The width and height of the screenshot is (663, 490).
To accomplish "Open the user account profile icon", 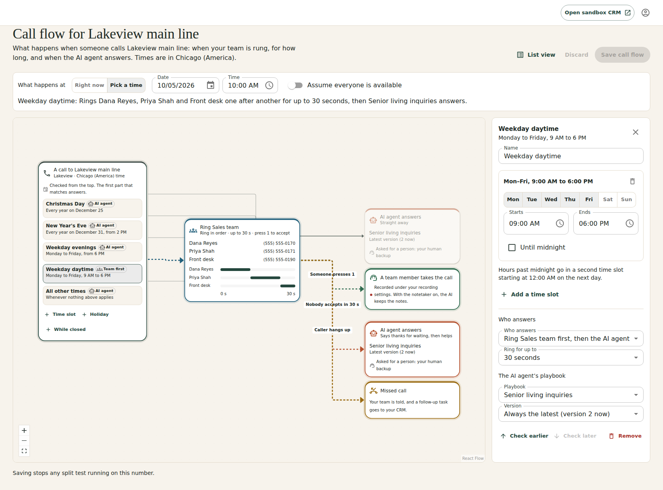I will tap(646, 13).
